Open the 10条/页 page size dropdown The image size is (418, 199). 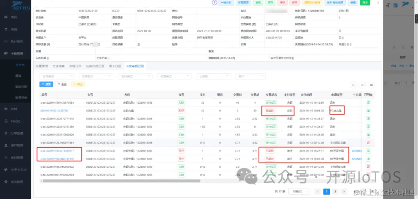tap(299, 191)
